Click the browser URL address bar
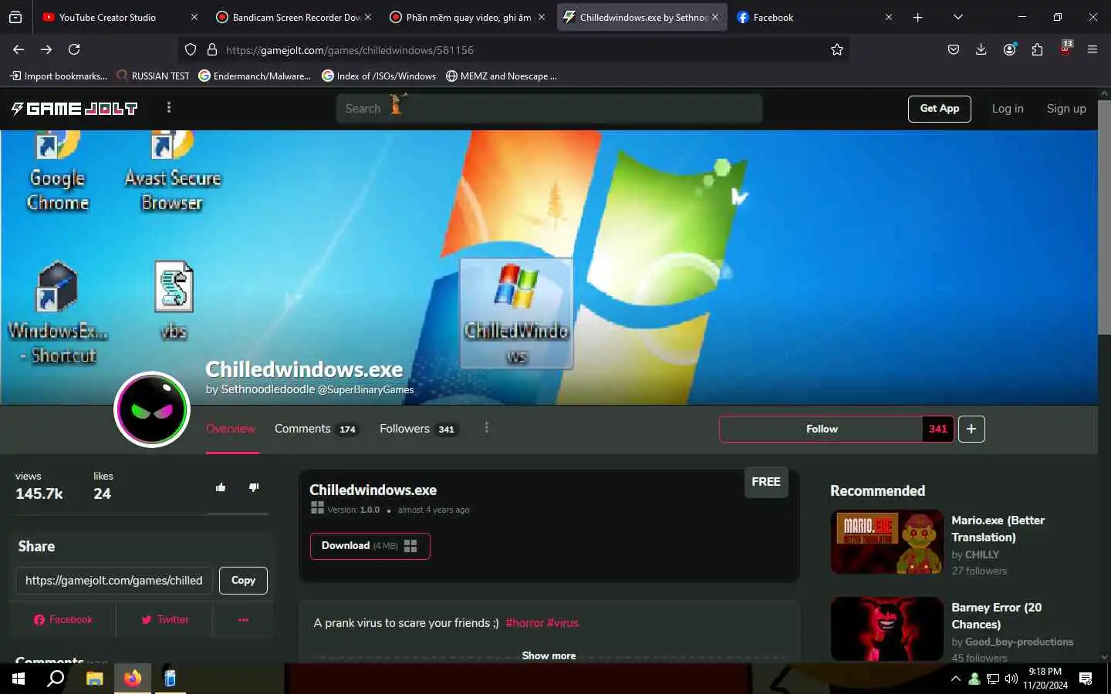 coord(513,49)
